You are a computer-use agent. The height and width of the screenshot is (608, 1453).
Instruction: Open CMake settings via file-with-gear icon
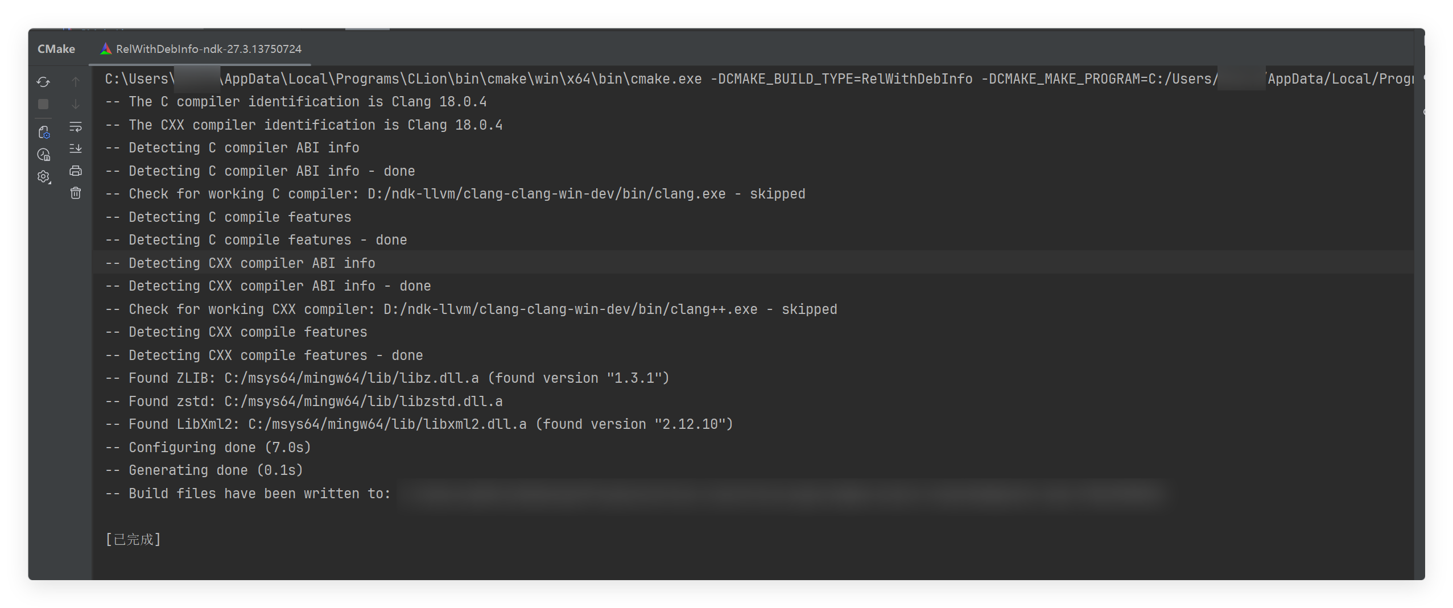tap(44, 132)
